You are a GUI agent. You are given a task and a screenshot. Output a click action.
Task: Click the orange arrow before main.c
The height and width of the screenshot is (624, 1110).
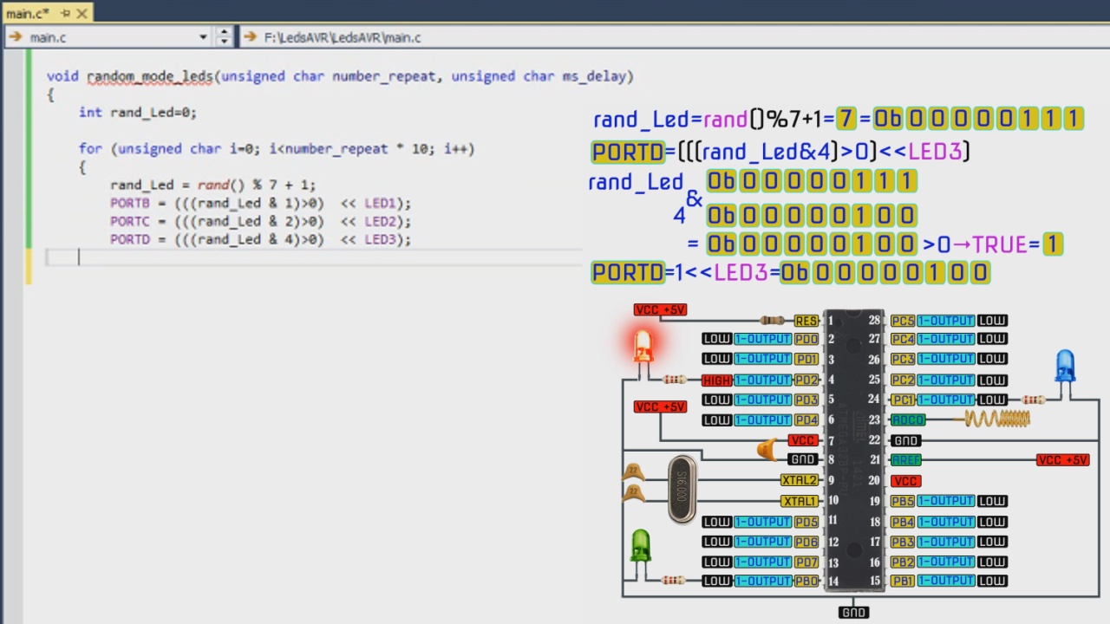pyautogui.click(x=15, y=37)
